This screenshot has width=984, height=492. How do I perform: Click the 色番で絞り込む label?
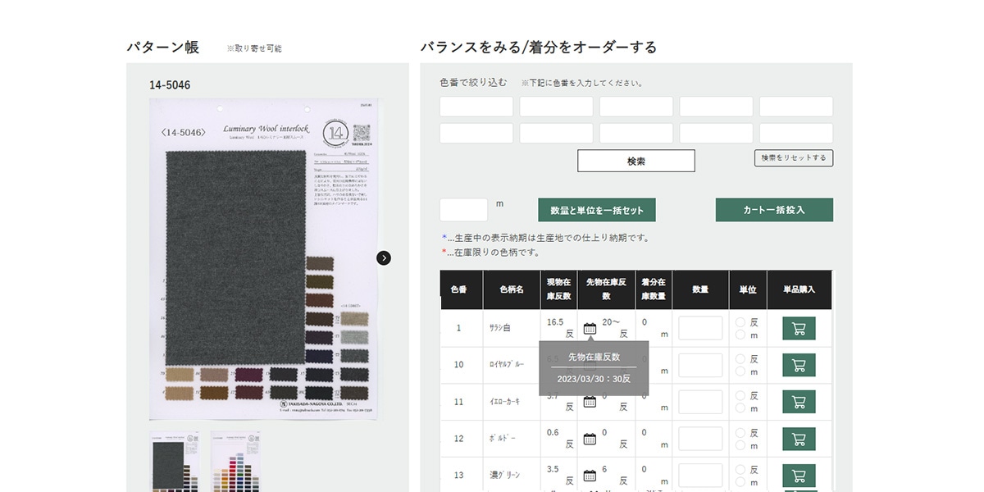click(473, 83)
